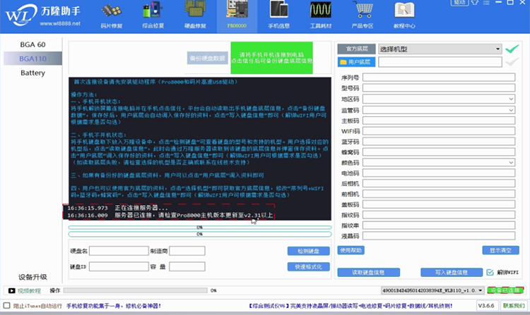The image size is (530, 315).
Task: Click the 设备已连接 status button
Action: pyautogui.click(x=506, y=290)
